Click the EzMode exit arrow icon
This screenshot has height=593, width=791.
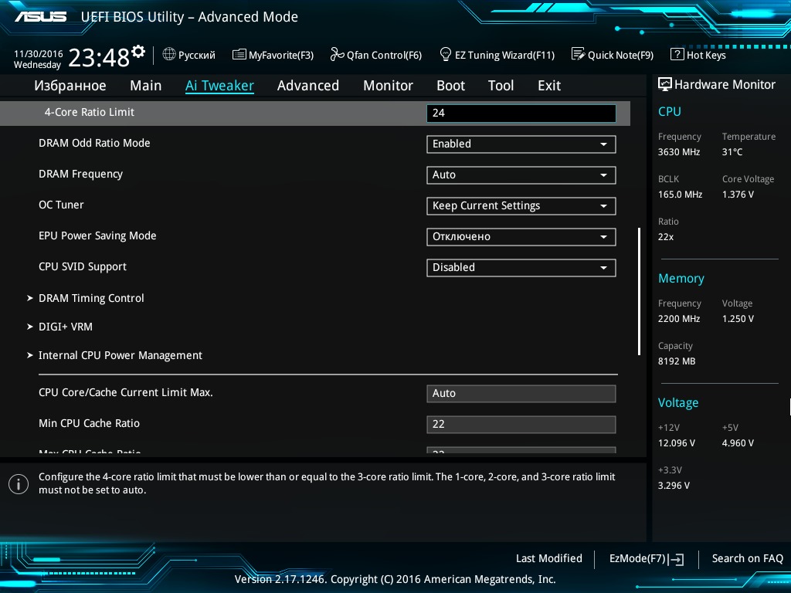coord(677,559)
